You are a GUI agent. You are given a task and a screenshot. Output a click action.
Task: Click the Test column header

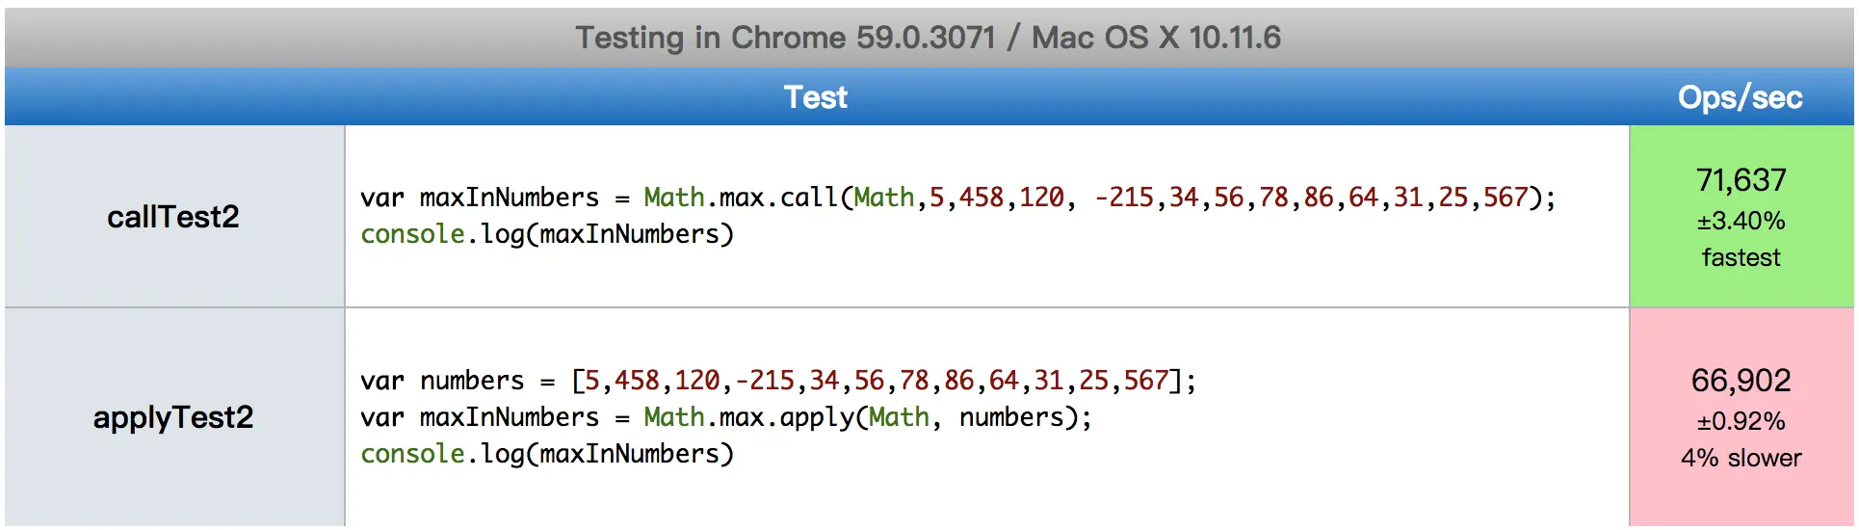[x=815, y=97]
